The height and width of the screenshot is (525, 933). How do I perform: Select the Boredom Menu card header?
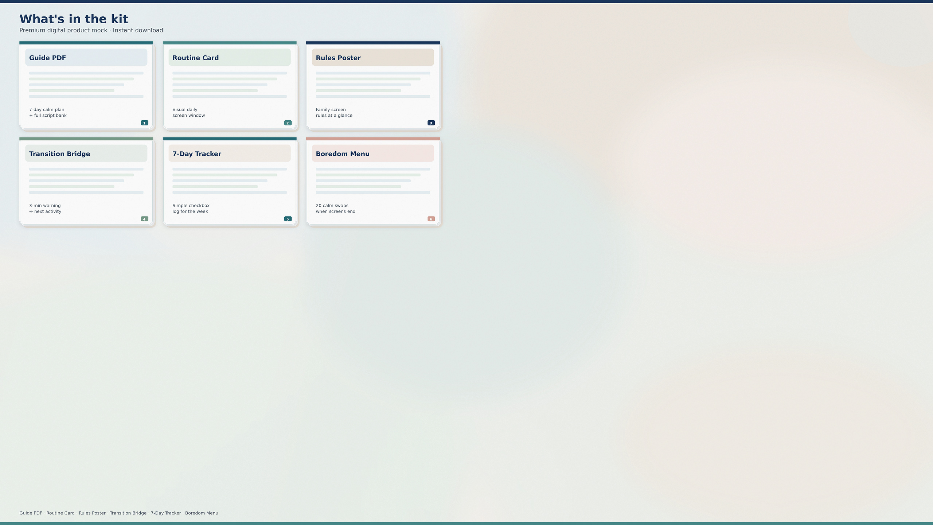(x=373, y=153)
